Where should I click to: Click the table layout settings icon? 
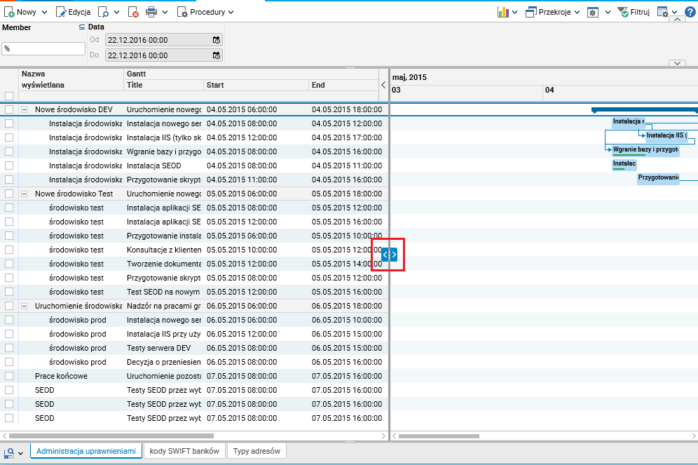click(663, 12)
